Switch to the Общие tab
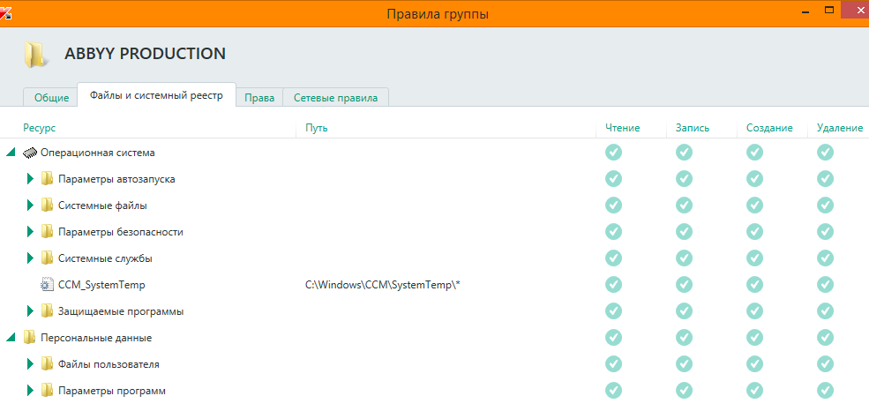Screen dimensions: 869x411 (x=51, y=98)
